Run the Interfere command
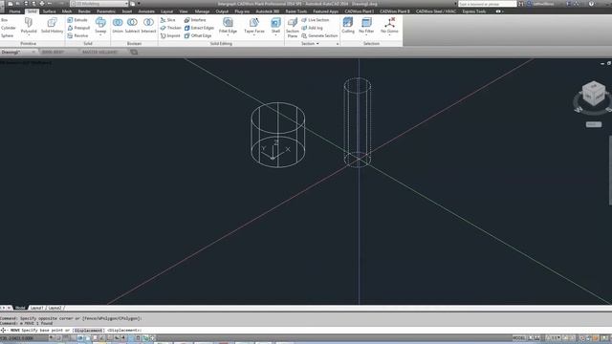 click(x=195, y=20)
